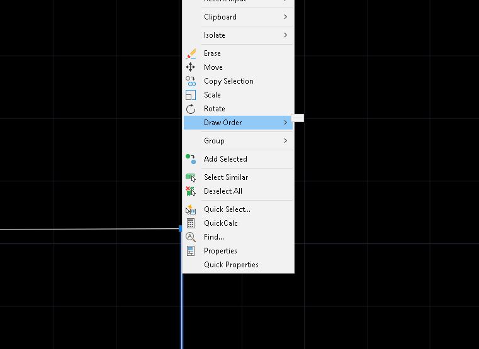
Task: Open the Find... label
Action: [x=214, y=237]
